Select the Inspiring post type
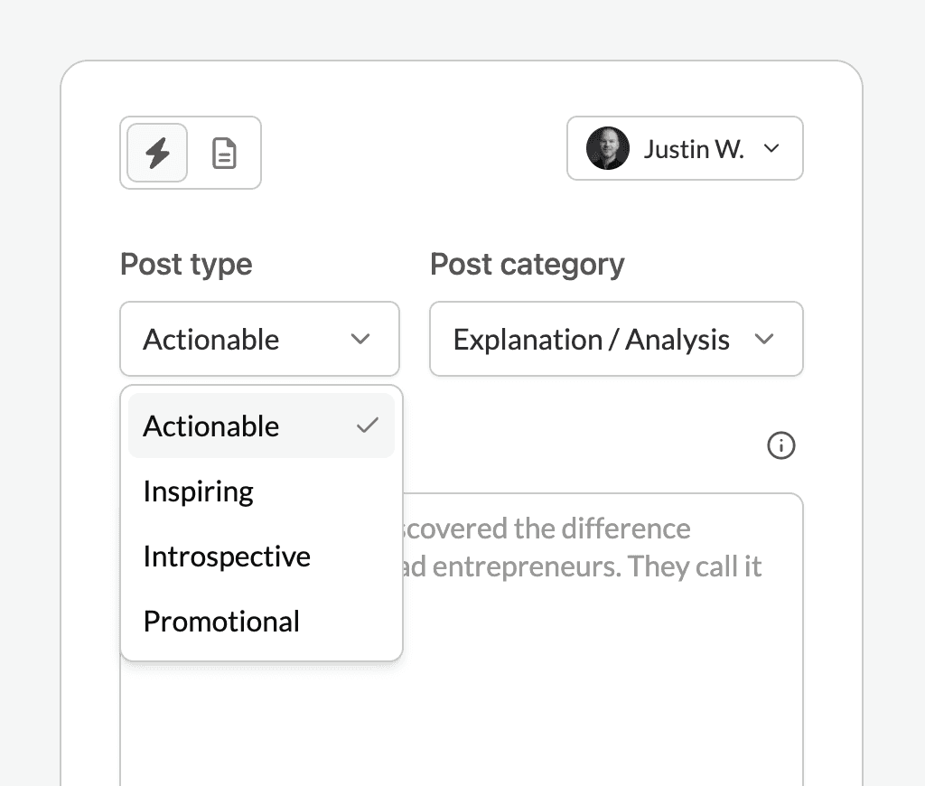The width and height of the screenshot is (925, 786). (199, 491)
